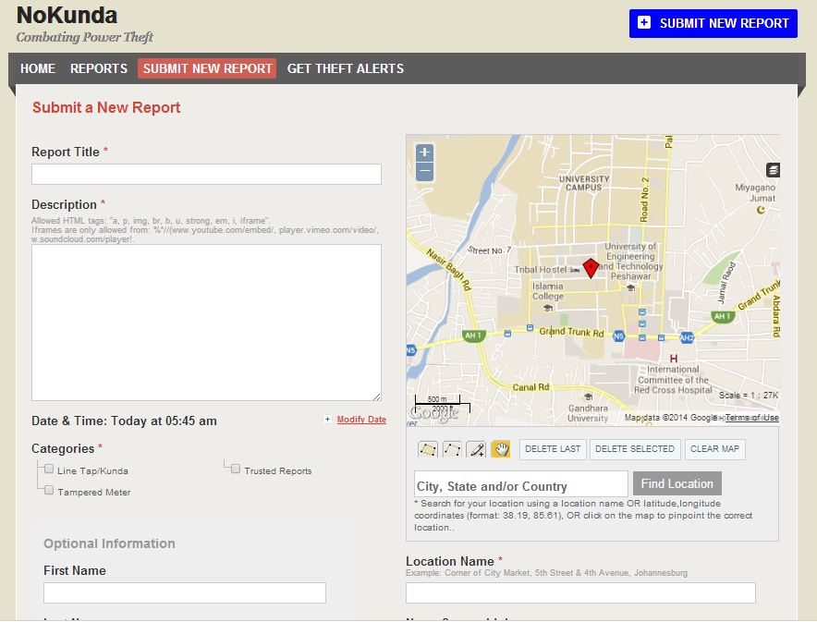
Task: Click 'UNIVERSITY CAMPUS' label on map
Action: coord(584,183)
